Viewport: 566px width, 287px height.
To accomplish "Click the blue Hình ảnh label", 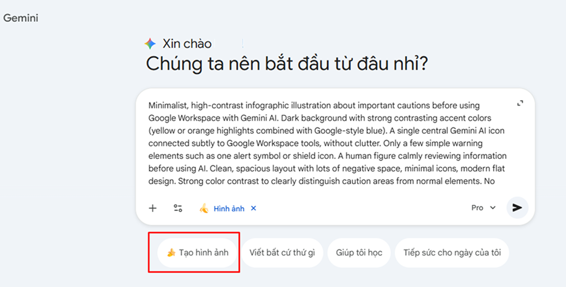I will point(229,209).
